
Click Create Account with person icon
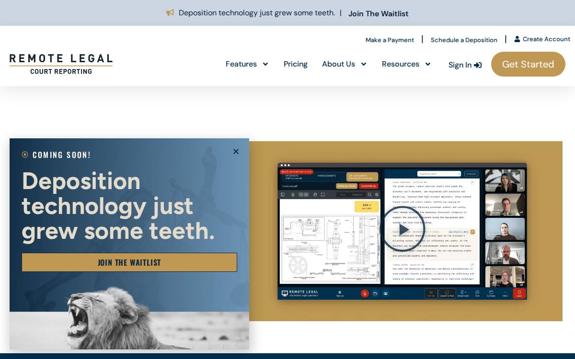(542, 39)
